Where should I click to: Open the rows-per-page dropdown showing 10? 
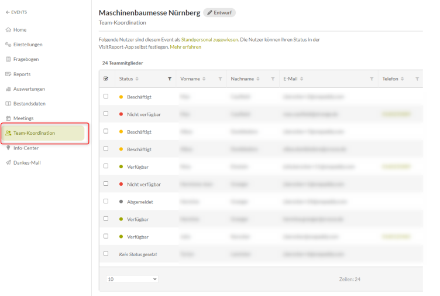[132, 279]
